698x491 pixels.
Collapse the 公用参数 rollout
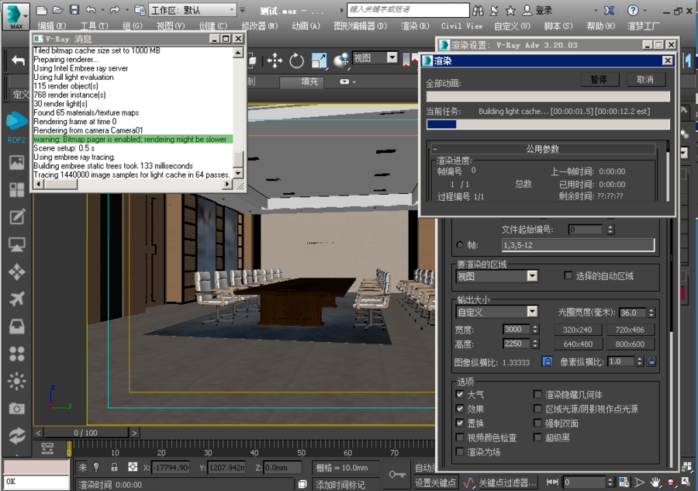[543, 149]
